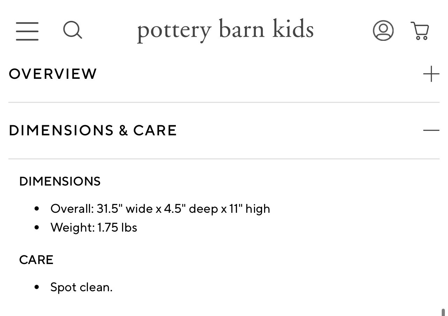Click the divider beneath Dimensions & Care header
448x316 pixels.
point(224,159)
